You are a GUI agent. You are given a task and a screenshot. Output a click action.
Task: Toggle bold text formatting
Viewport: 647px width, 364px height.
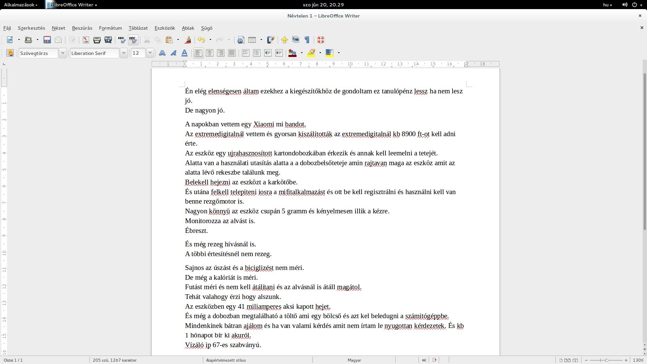[x=162, y=53]
